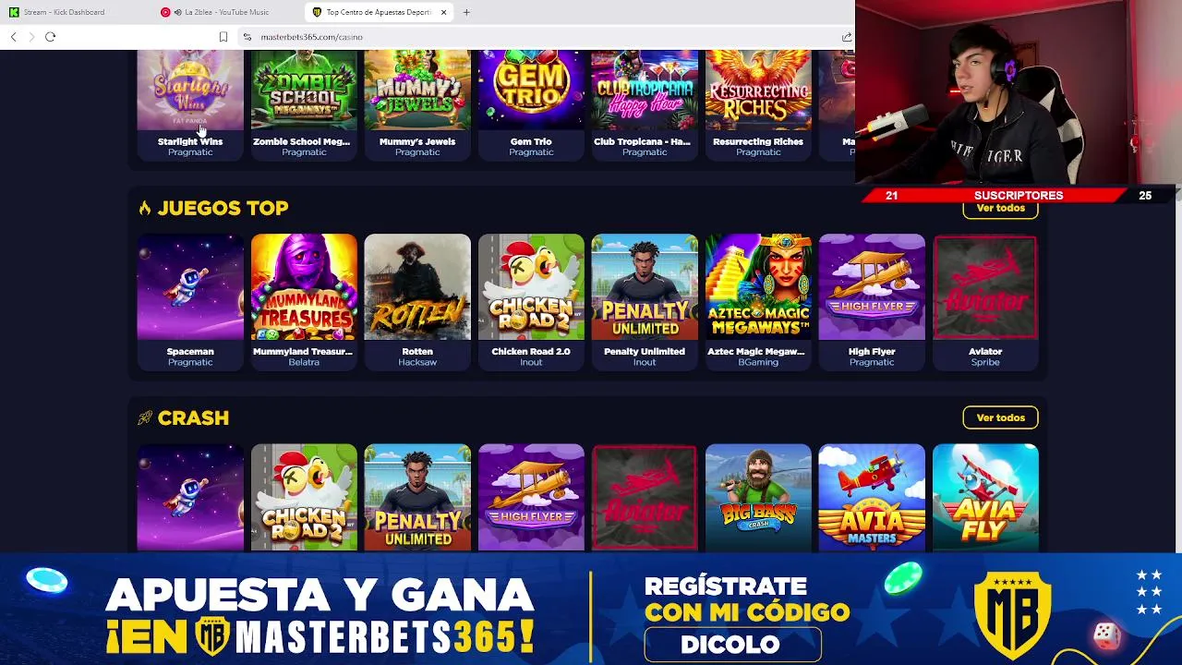Click Ver todos in Juegos Top section
The width and height of the screenshot is (1182, 665).
click(x=1000, y=208)
